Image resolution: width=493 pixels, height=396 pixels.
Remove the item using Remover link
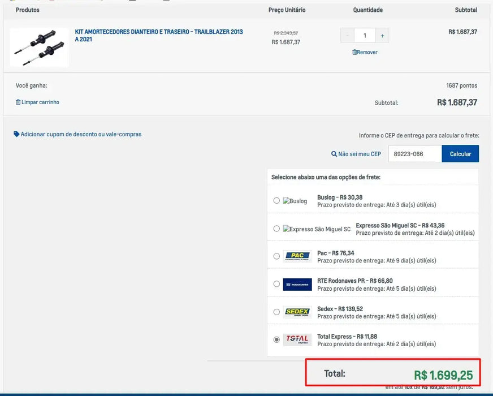tap(365, 52)
